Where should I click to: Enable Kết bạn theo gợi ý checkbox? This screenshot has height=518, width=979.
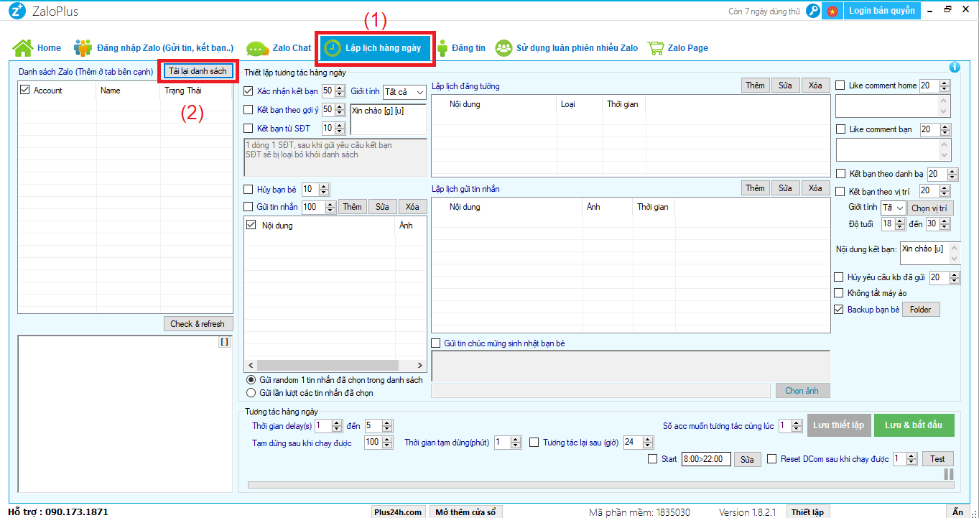pyautogui.click(x=249, y=110)
